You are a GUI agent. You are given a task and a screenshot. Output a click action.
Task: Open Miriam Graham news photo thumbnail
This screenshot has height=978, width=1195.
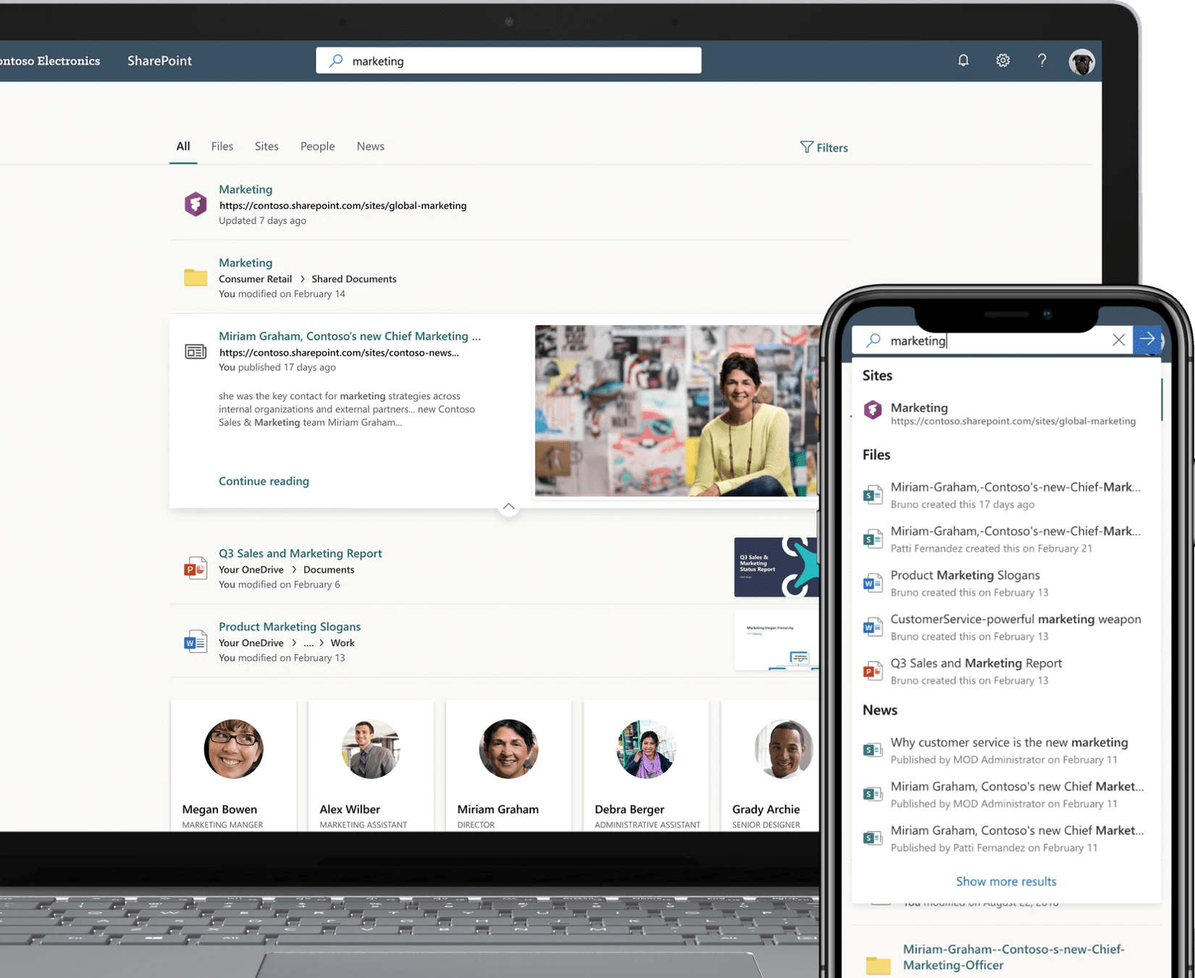click(x=677, y=411)
